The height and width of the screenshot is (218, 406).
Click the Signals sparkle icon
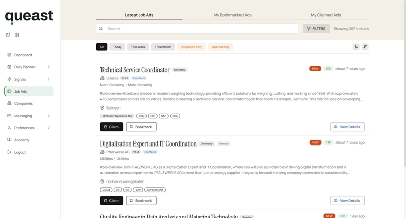click(9, 79)
